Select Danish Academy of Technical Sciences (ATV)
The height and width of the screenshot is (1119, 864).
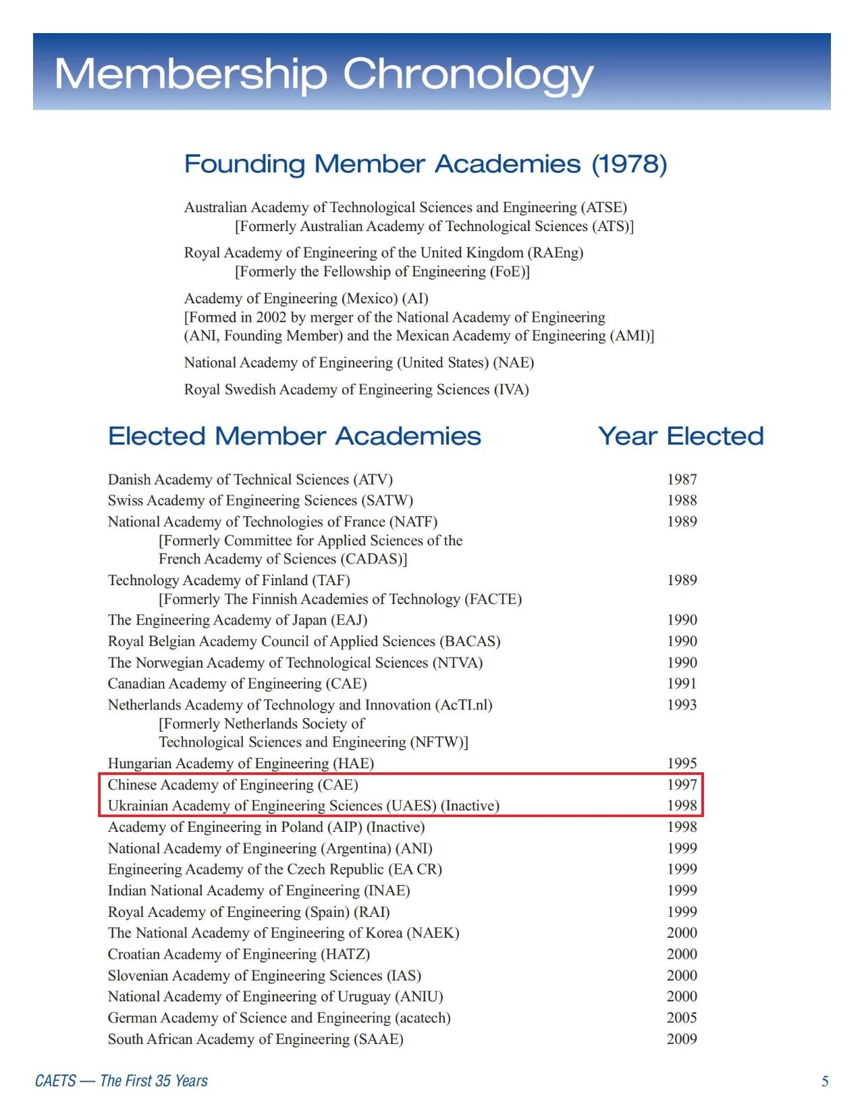point(250,479)
